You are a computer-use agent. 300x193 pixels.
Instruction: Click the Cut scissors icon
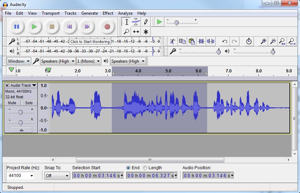(172, 41)
